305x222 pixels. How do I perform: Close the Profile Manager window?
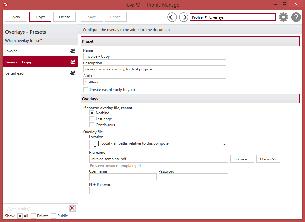[x=296, y=4]
